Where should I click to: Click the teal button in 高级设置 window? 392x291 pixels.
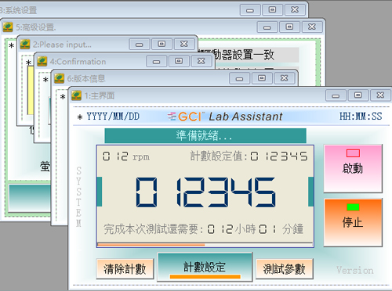point(30,198)
